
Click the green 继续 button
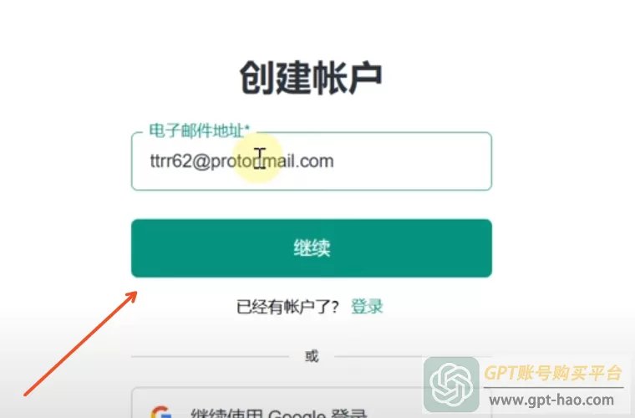click(x=312, y=248)
